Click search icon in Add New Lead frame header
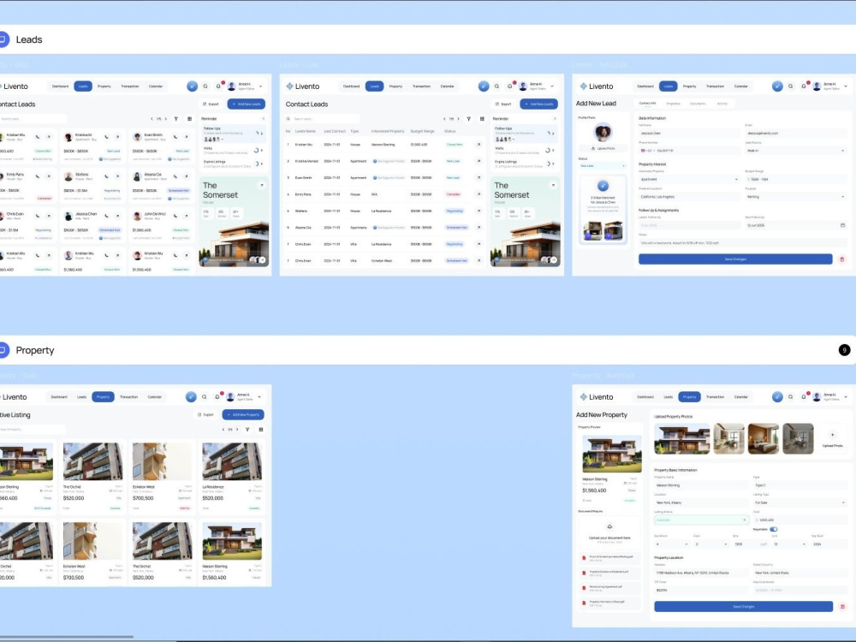 [x=790, y=86]
